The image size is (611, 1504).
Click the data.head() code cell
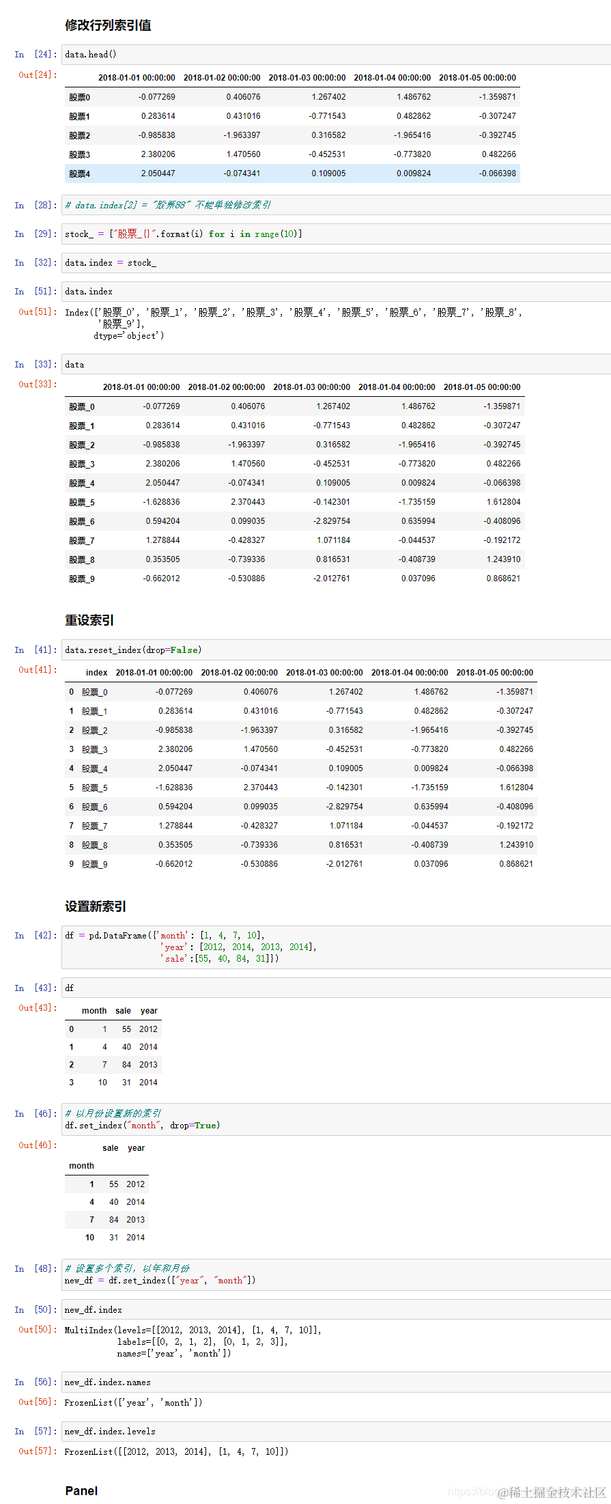(x=336, y=55)
